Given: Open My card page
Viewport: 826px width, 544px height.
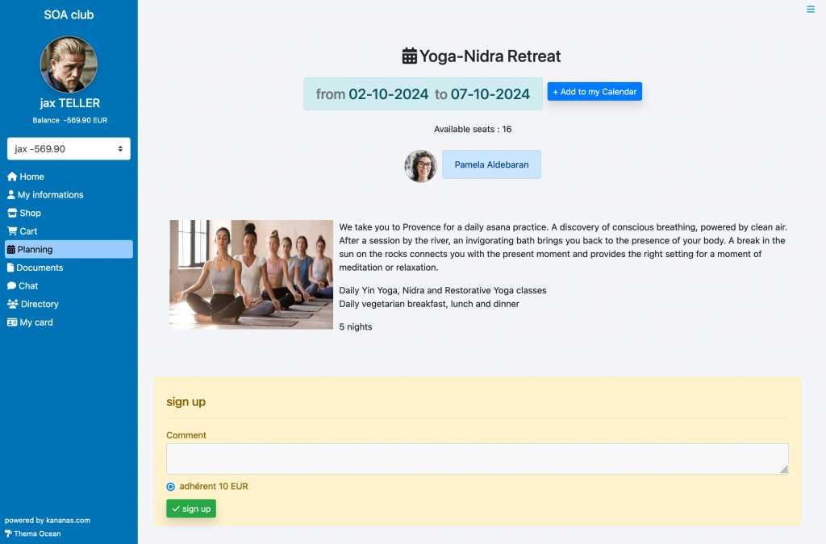Looking at the screenshot, I should coord(69,322).
